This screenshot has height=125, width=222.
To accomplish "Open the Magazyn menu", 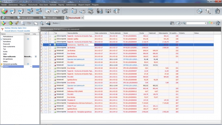I will [23, 5].
